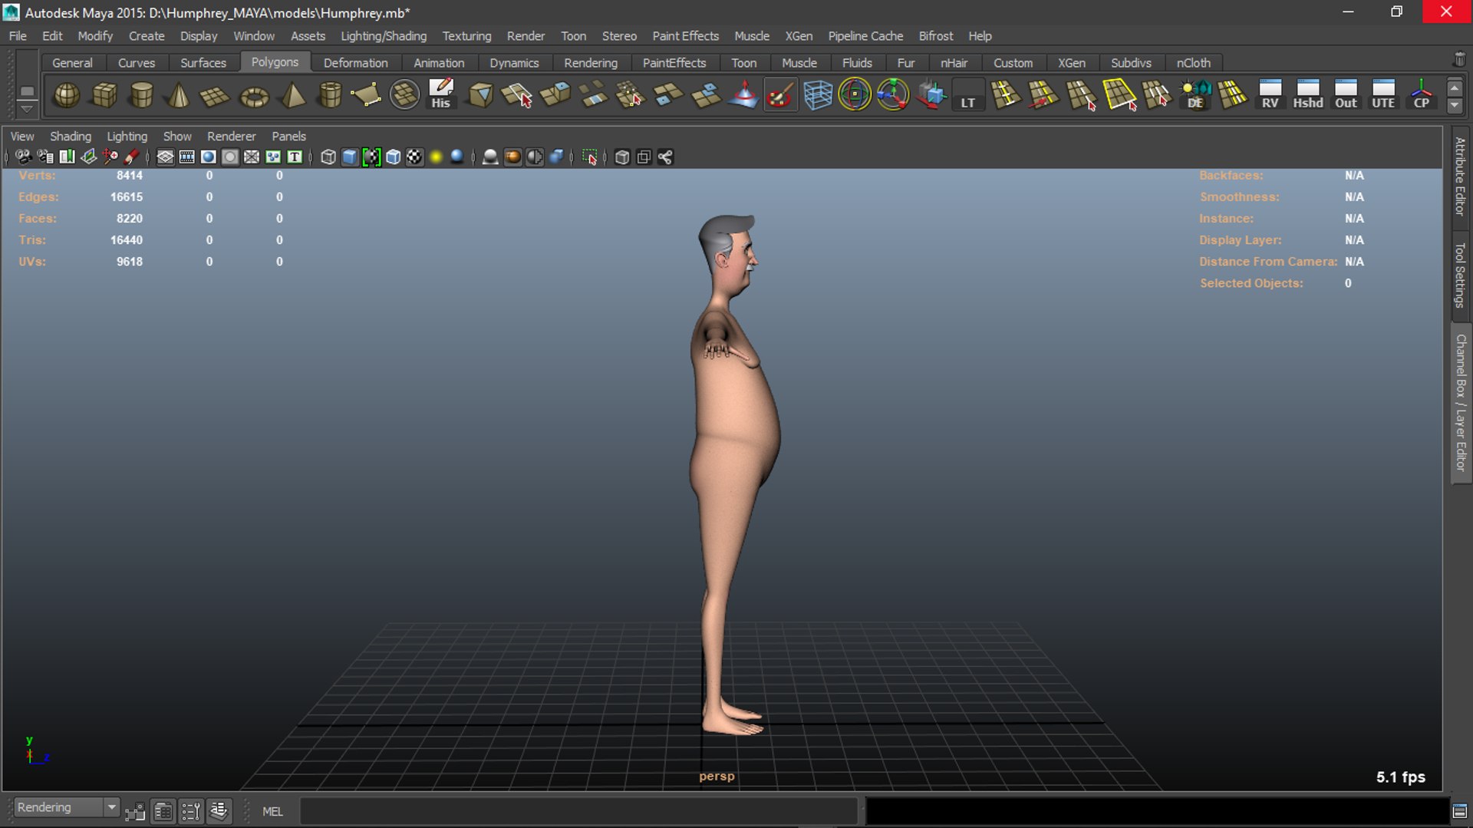Create a polygon pyramid from the shelf
This screenshot has height=828, width=1473.
pyautogui.click(x=292, y=95)
